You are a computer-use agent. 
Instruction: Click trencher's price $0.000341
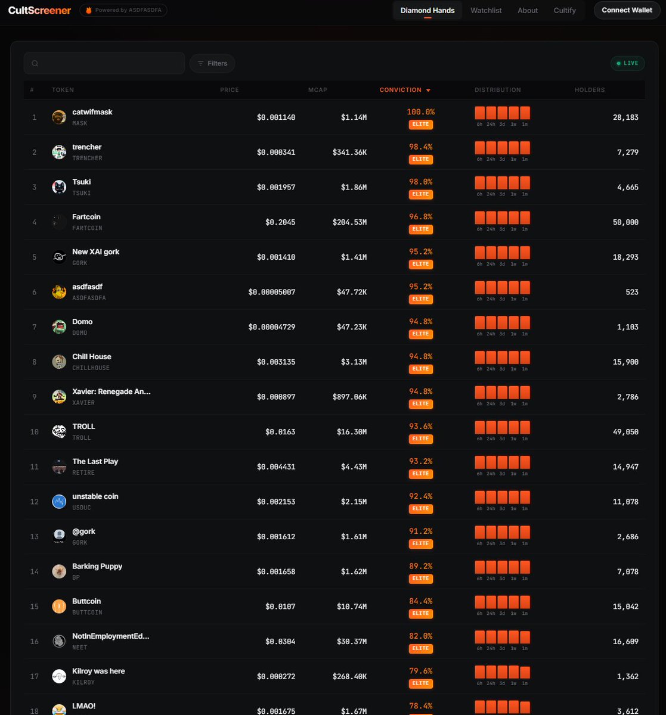(x=276, y=153)
